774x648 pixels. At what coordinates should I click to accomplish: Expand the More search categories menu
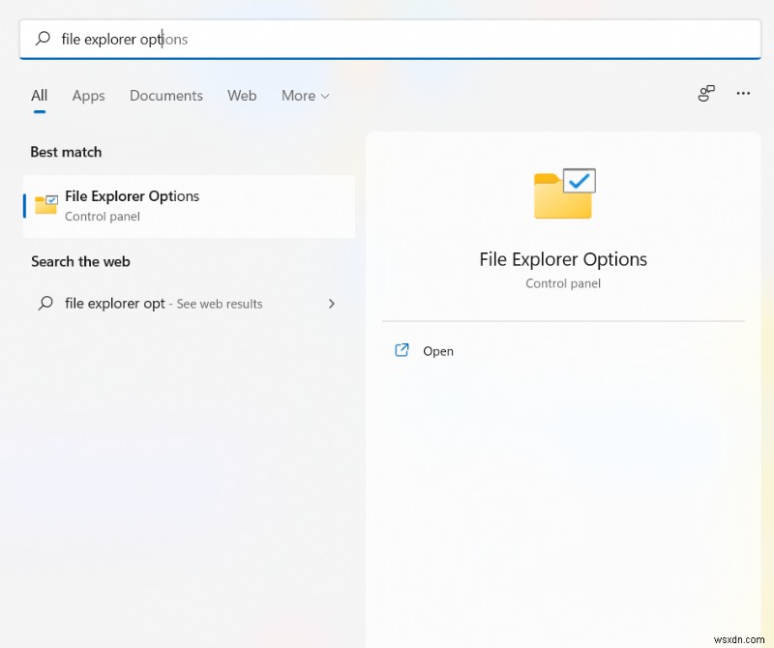[x=305, y=95]
